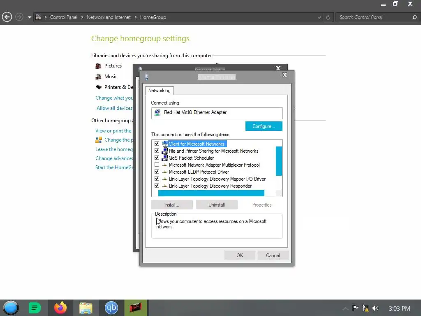Confirm the dialog with OK
The image size is (421, 316).
240,255
